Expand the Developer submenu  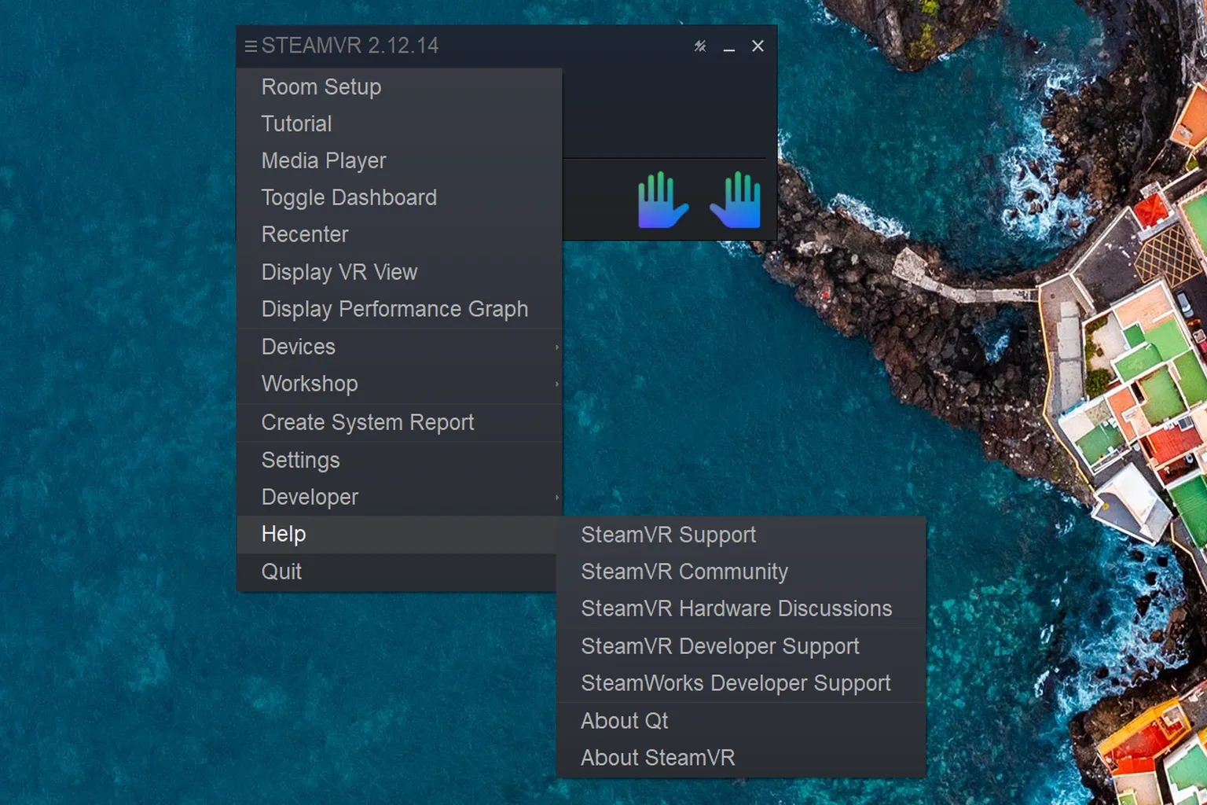[399, 497]
